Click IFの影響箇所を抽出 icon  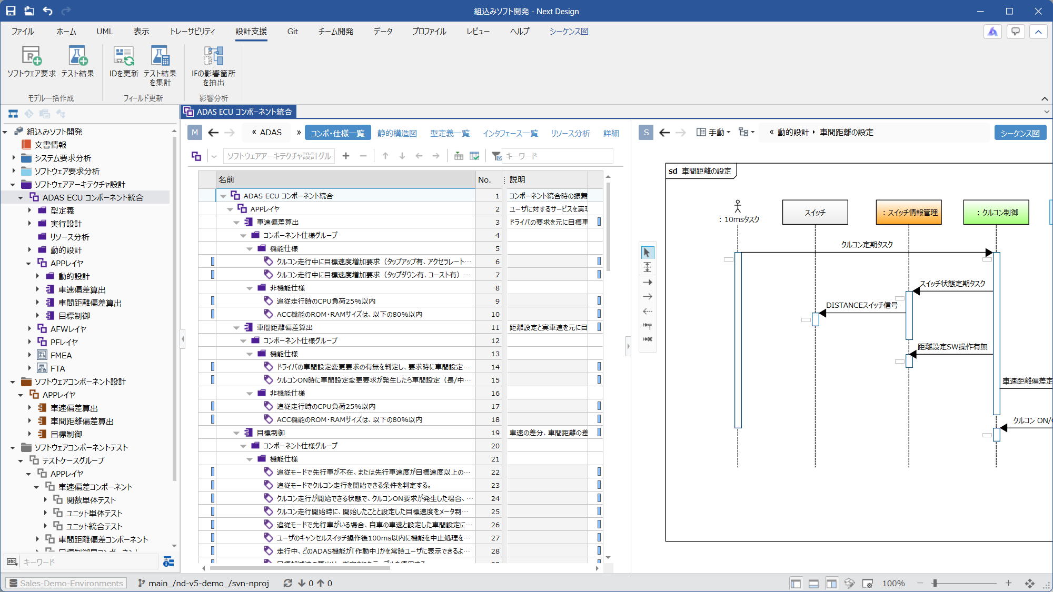(x=213, y=56)
